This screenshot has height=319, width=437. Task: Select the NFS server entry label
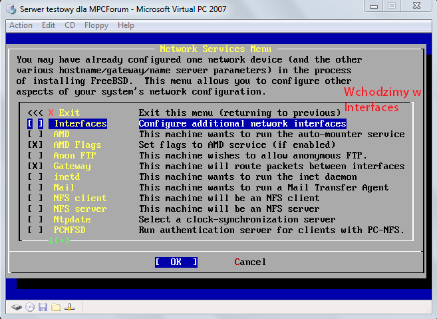(x=80, y=208)
